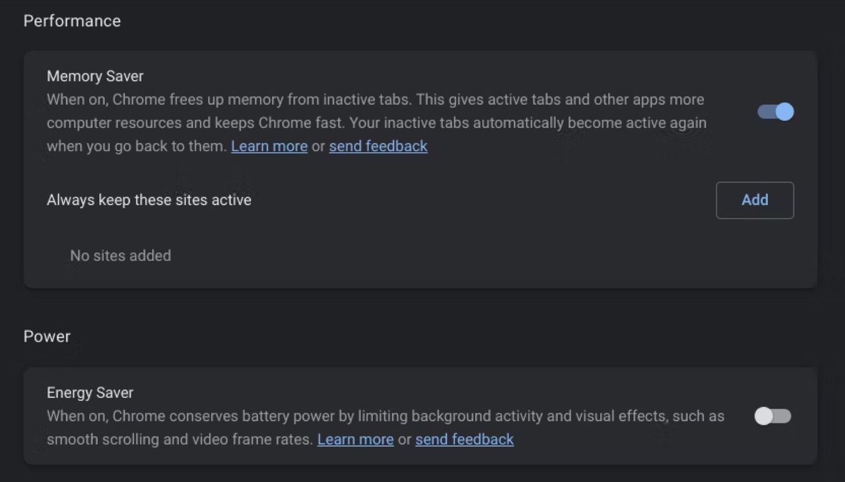Enable the Energy Saver switch
The width and height of the screenshot is (845, 482).
(772, 416)
